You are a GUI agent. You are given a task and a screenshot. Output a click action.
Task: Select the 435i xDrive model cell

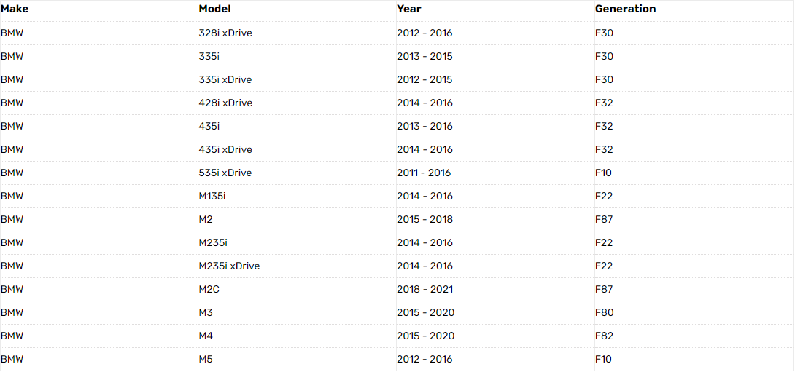pos(225,149)
